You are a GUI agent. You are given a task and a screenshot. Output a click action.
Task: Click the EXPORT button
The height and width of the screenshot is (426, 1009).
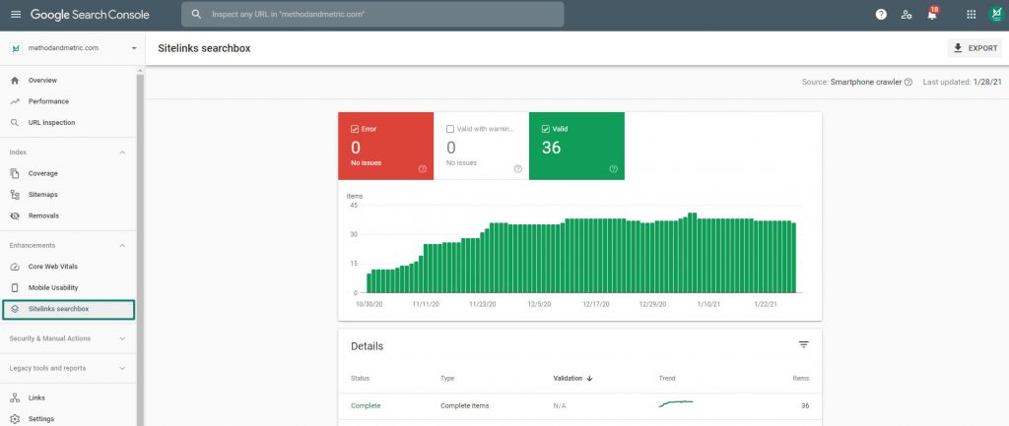point(975,48)
